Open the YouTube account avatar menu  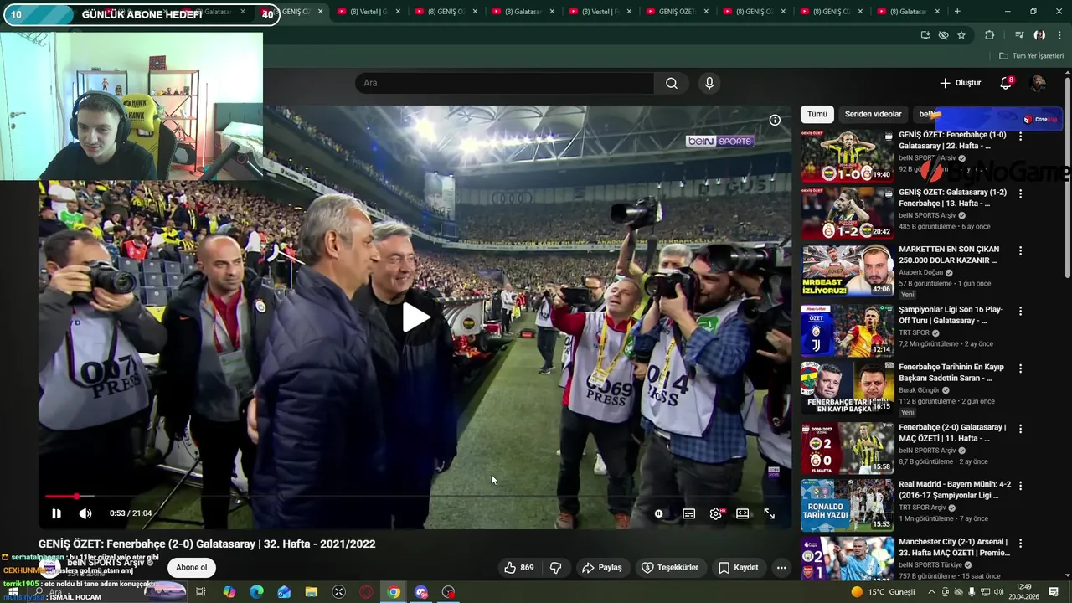tap(1038, 83)
